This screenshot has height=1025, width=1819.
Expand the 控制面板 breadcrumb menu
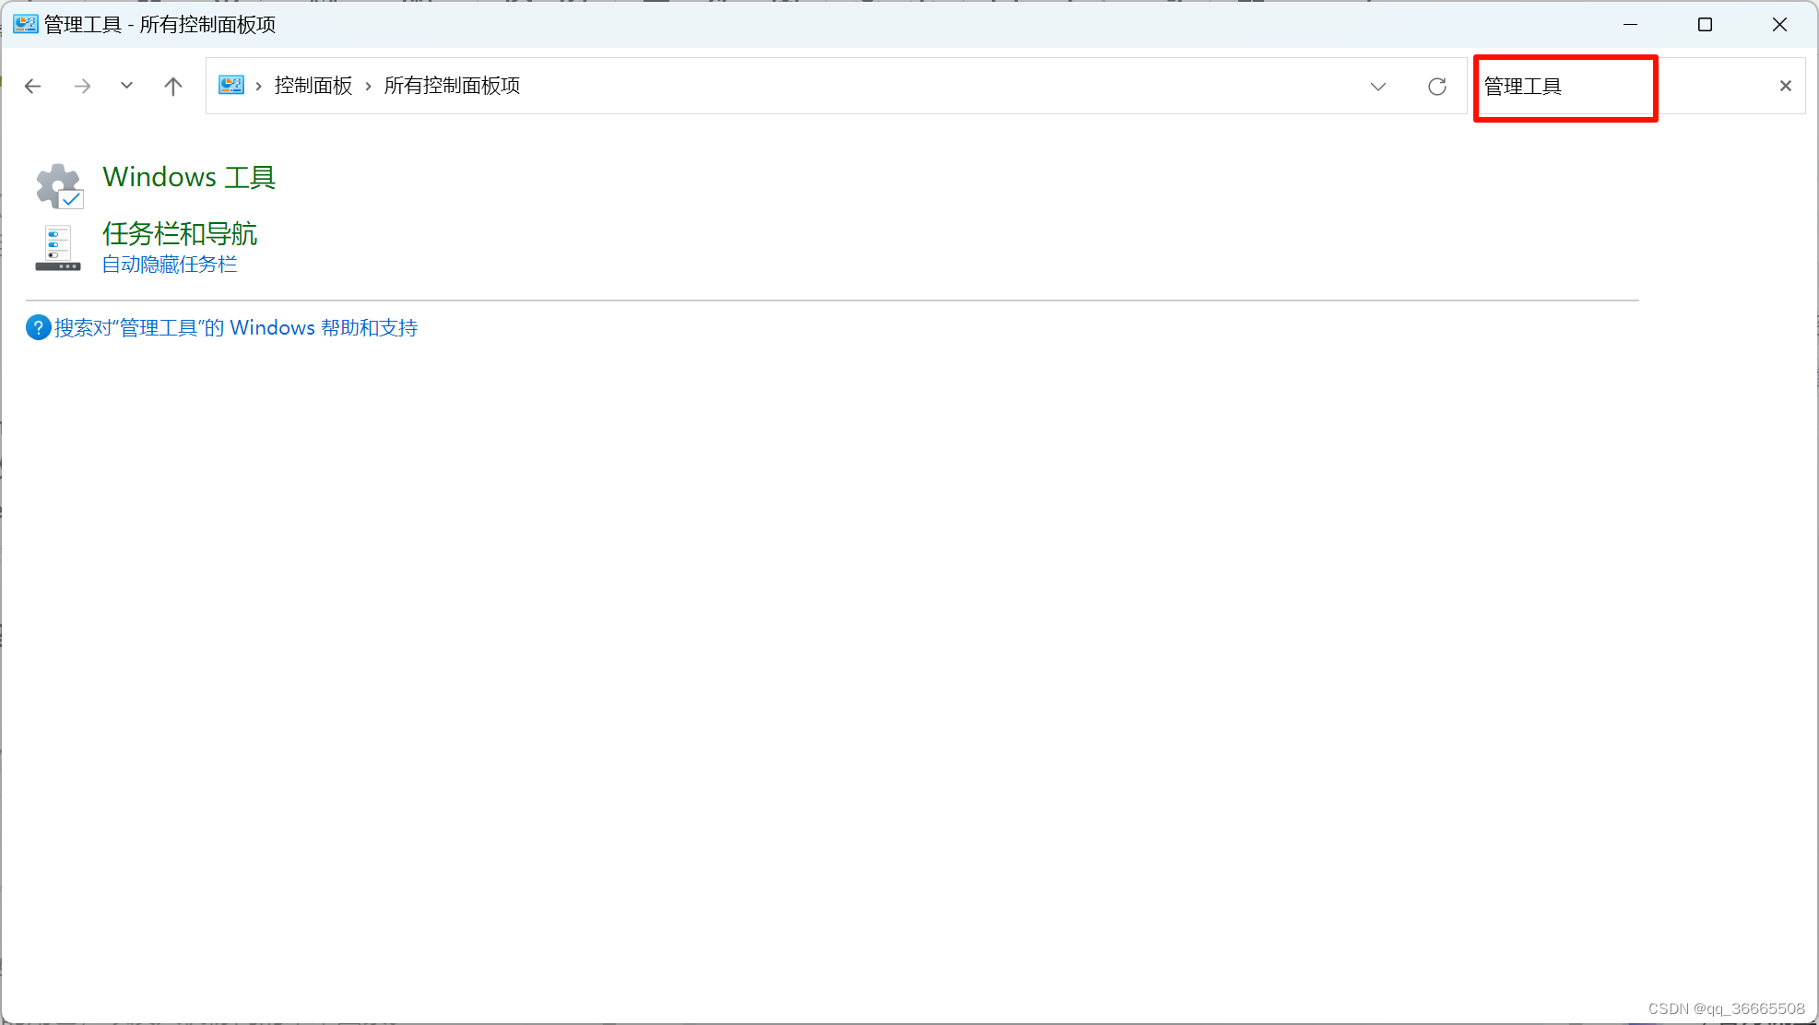pos(367,85)
